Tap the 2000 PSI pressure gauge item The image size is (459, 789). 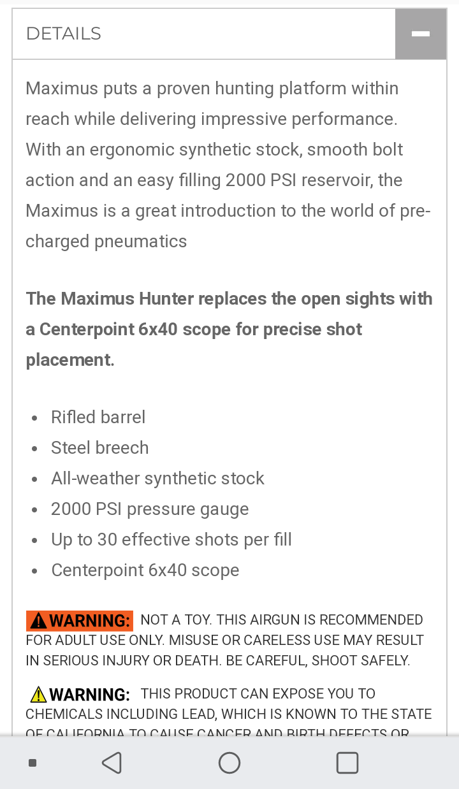(150, 509)
